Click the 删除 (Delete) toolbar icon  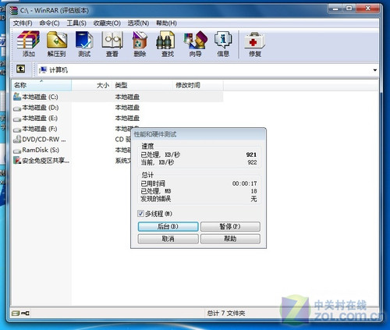140,40
